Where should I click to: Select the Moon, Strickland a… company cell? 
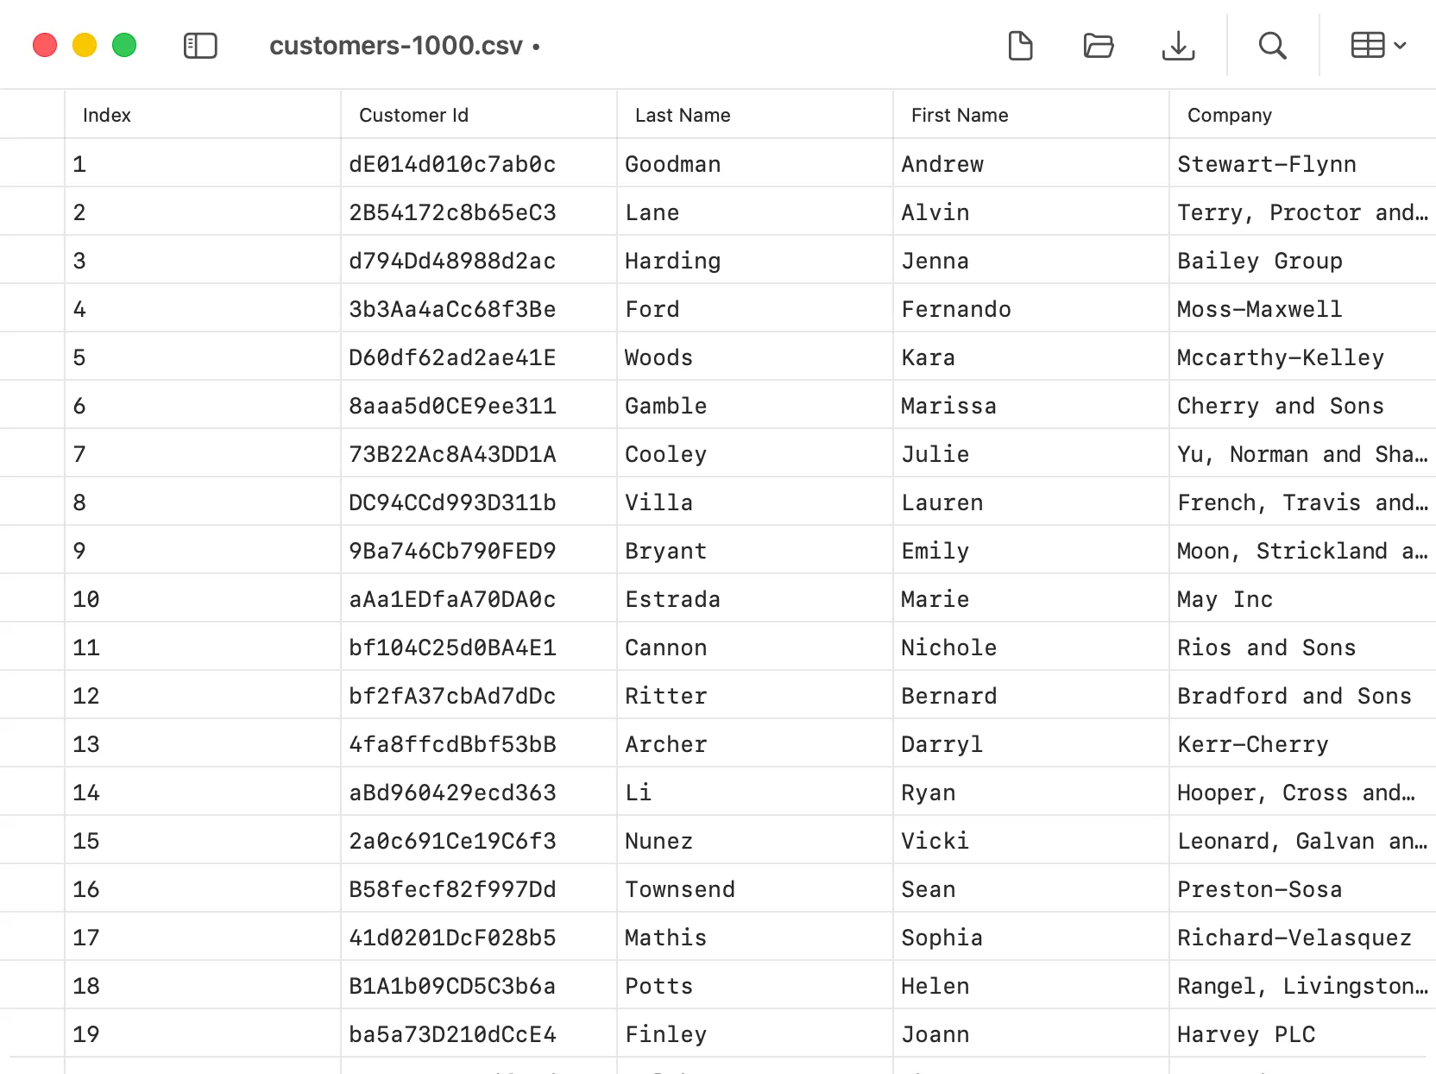click(x=1303, y=550)
